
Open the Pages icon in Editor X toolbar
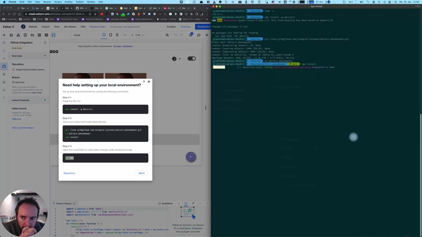coord(25,35)
